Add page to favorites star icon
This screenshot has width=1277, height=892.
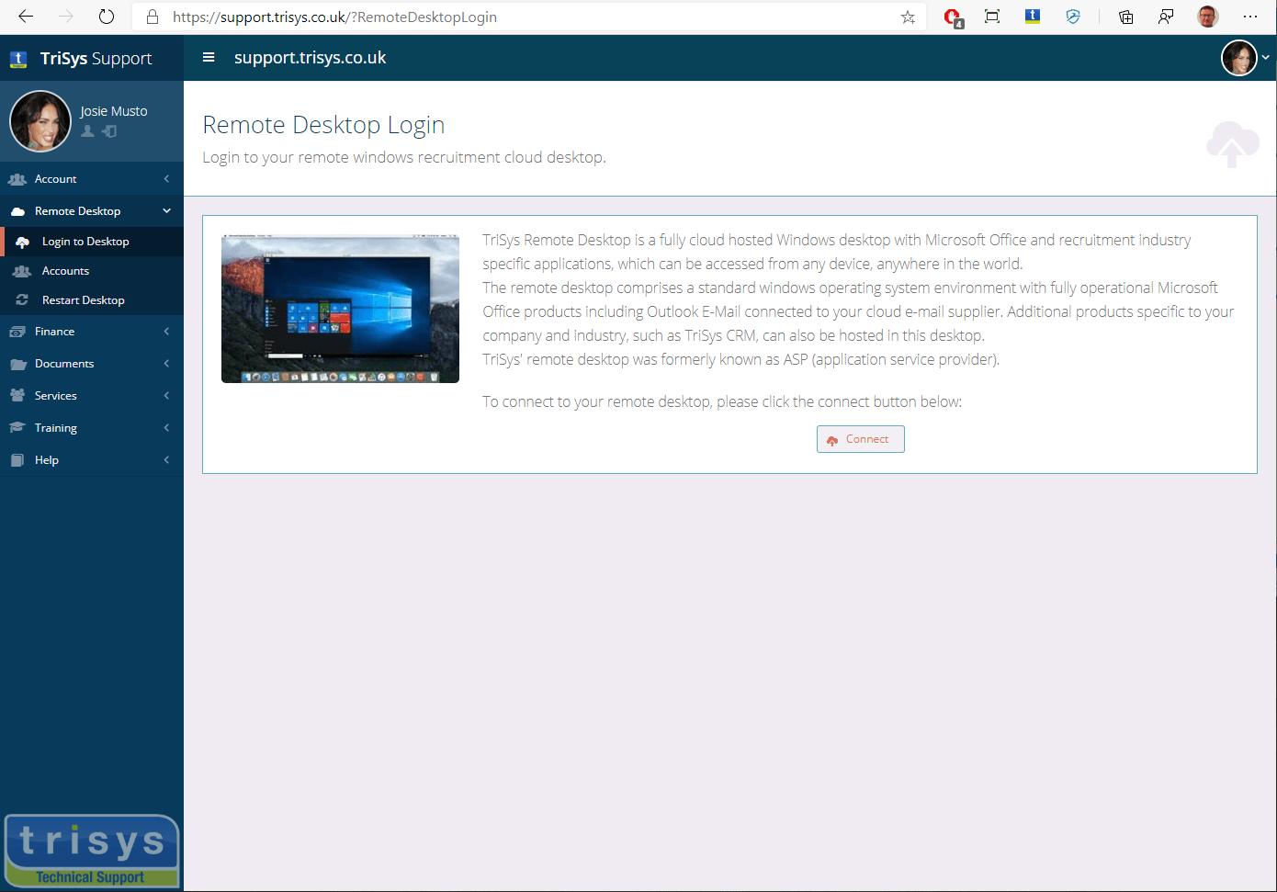pyautogui.click(x=908, y=17)
